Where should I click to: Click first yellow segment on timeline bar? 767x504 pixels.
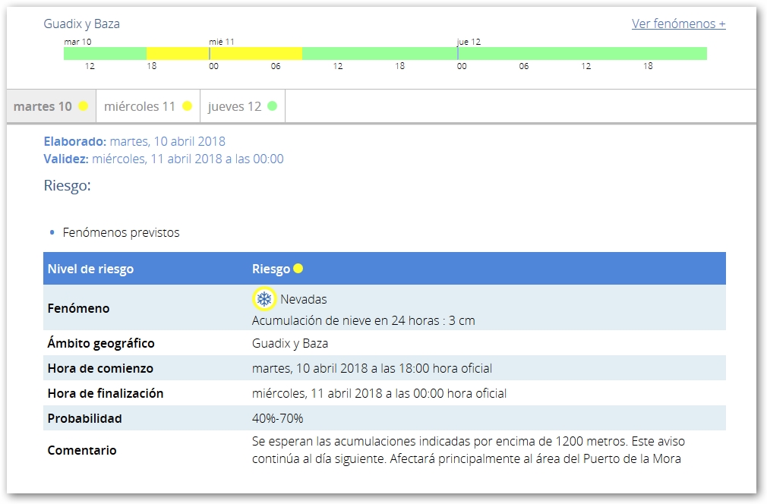point(177,54)
